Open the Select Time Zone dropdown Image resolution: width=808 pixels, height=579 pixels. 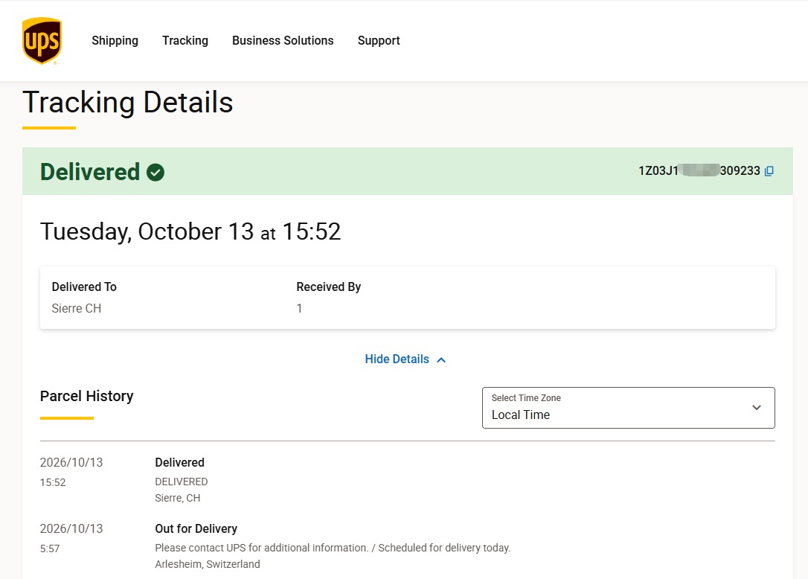(628, 408)
